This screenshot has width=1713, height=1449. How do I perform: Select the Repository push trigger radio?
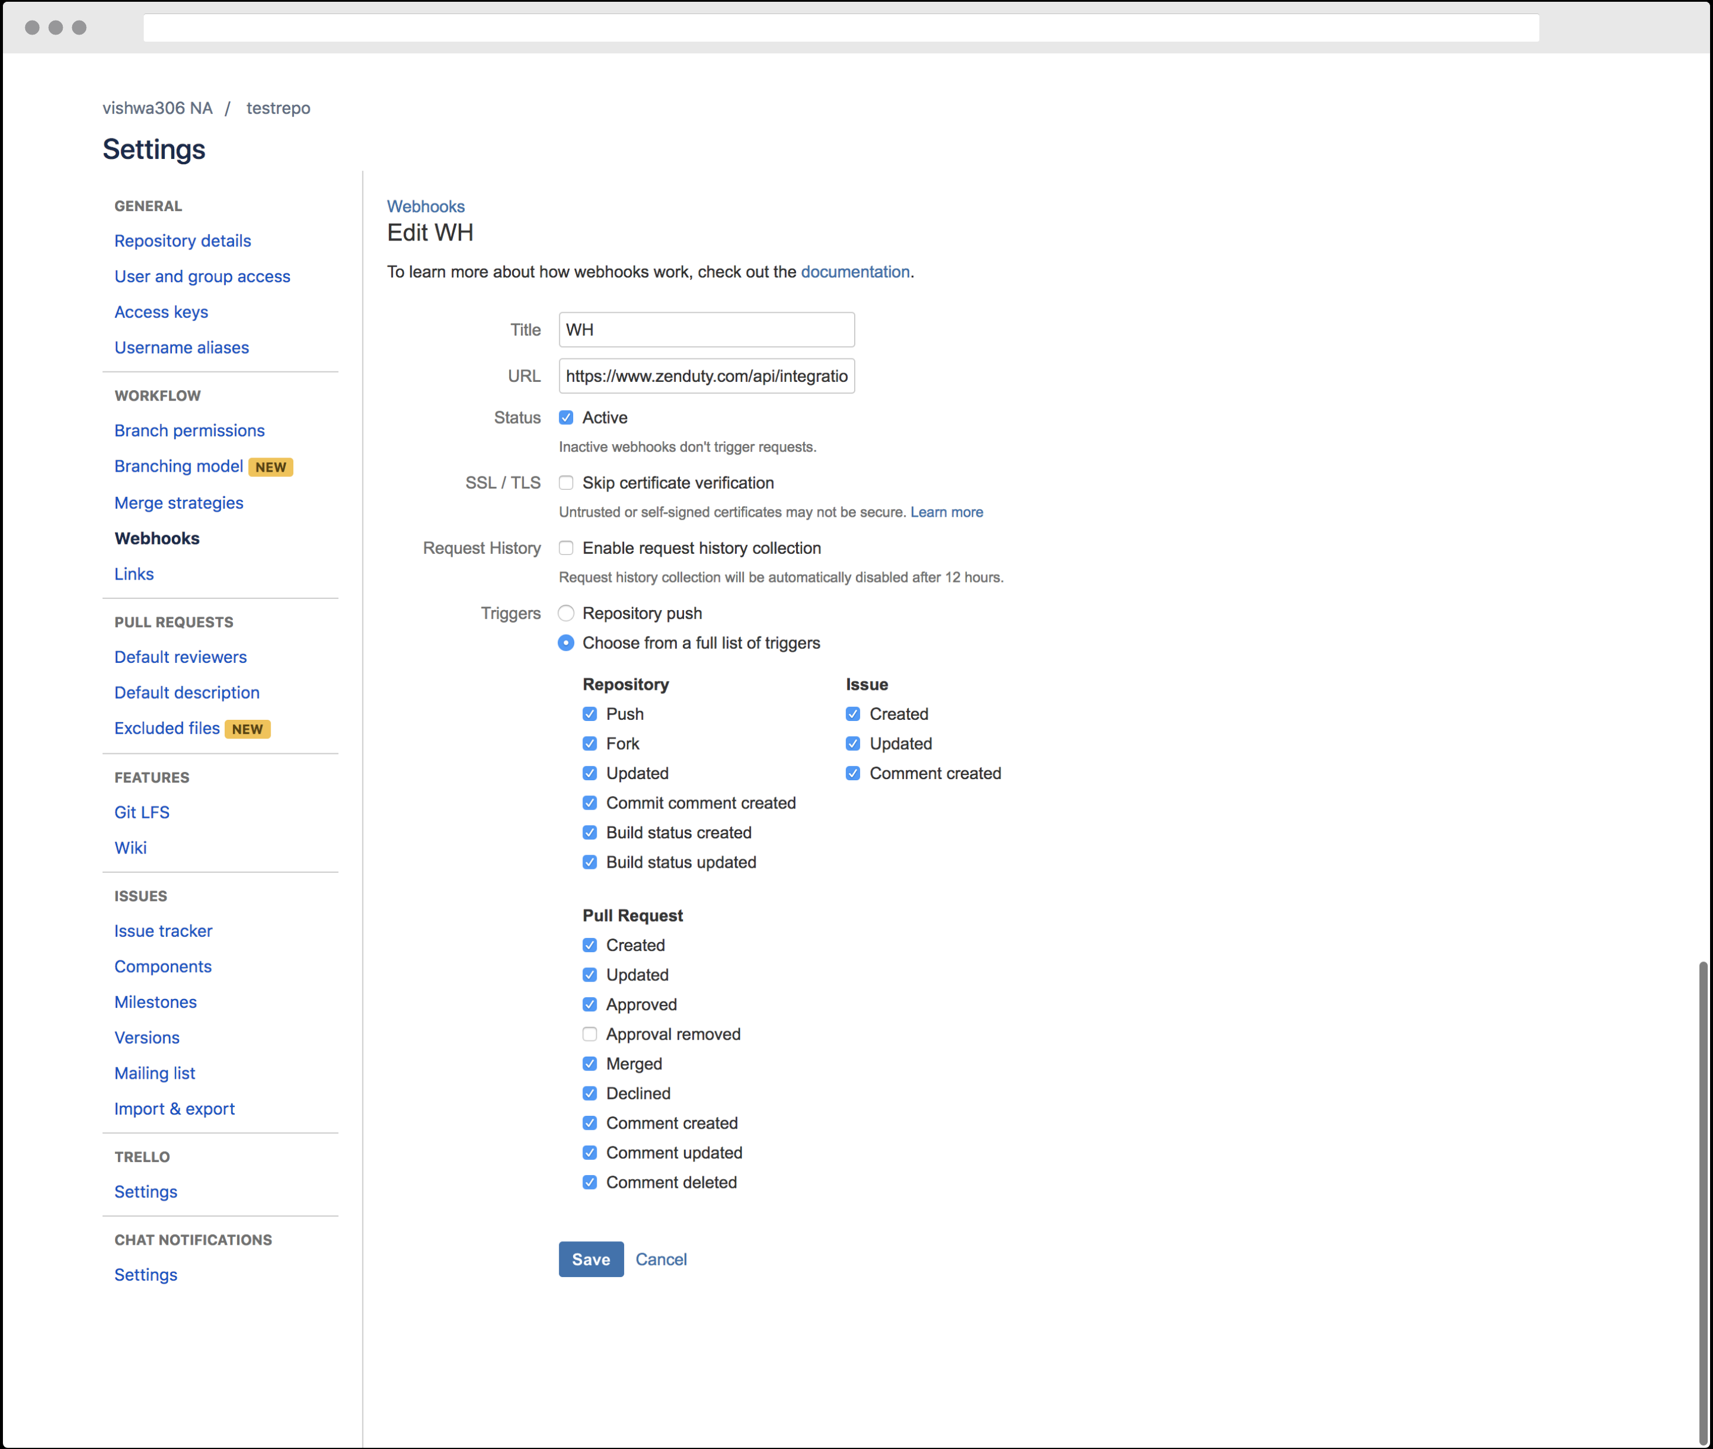566,614
